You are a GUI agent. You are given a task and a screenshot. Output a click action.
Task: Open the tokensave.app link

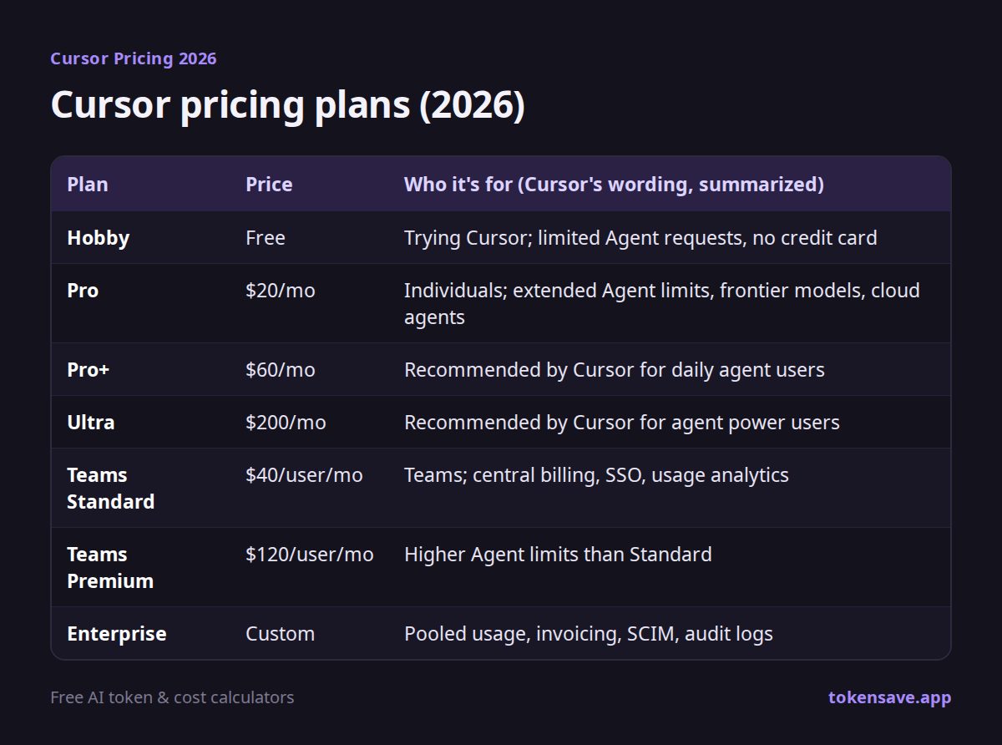click(x=889, y=697)
